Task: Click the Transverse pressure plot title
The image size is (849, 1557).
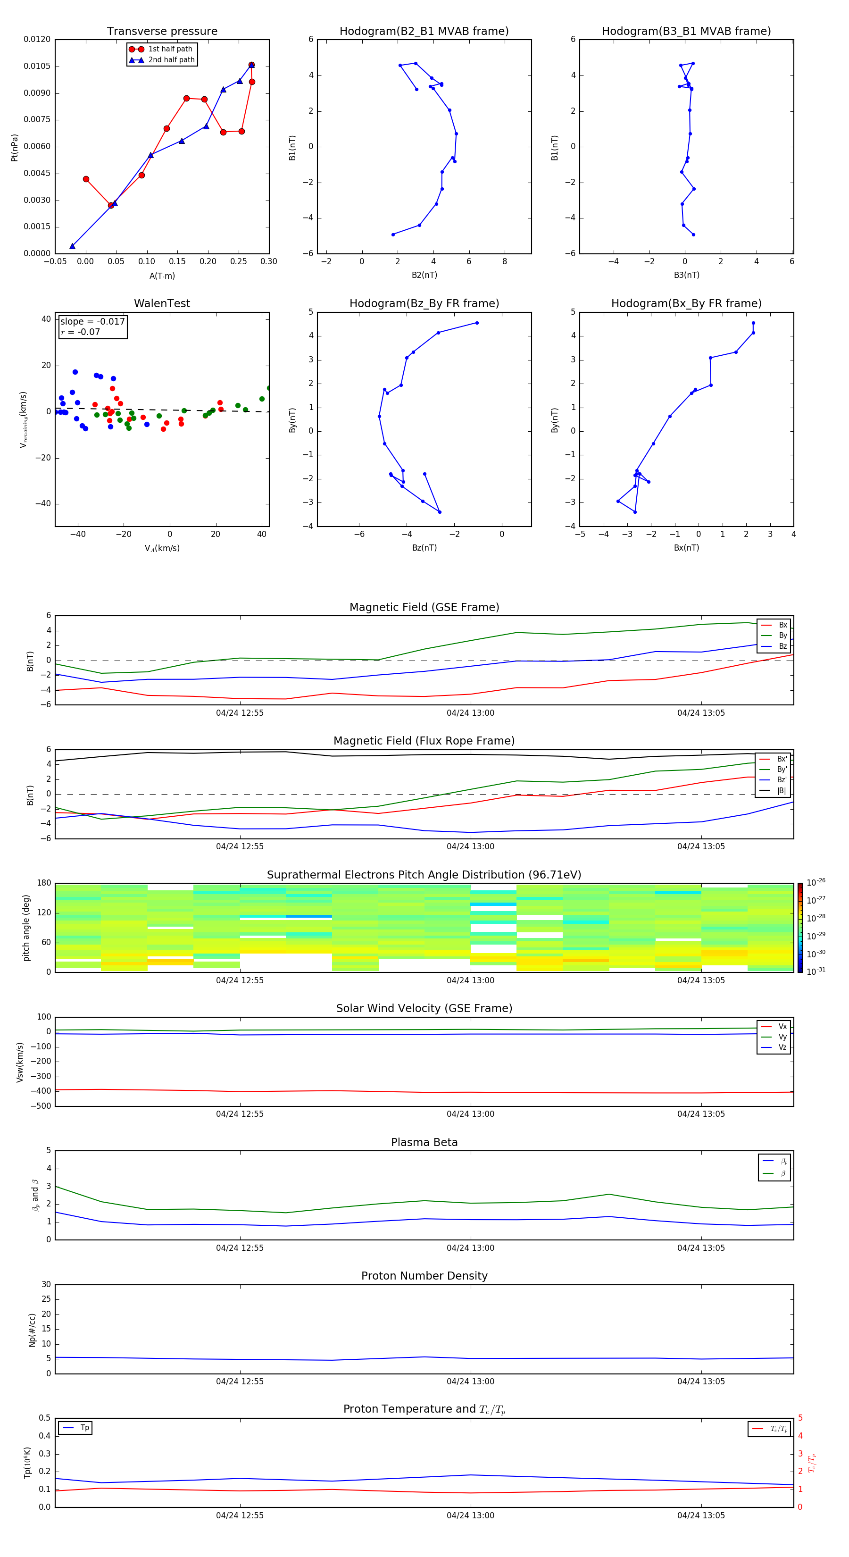Action: (x=162, y=32)
